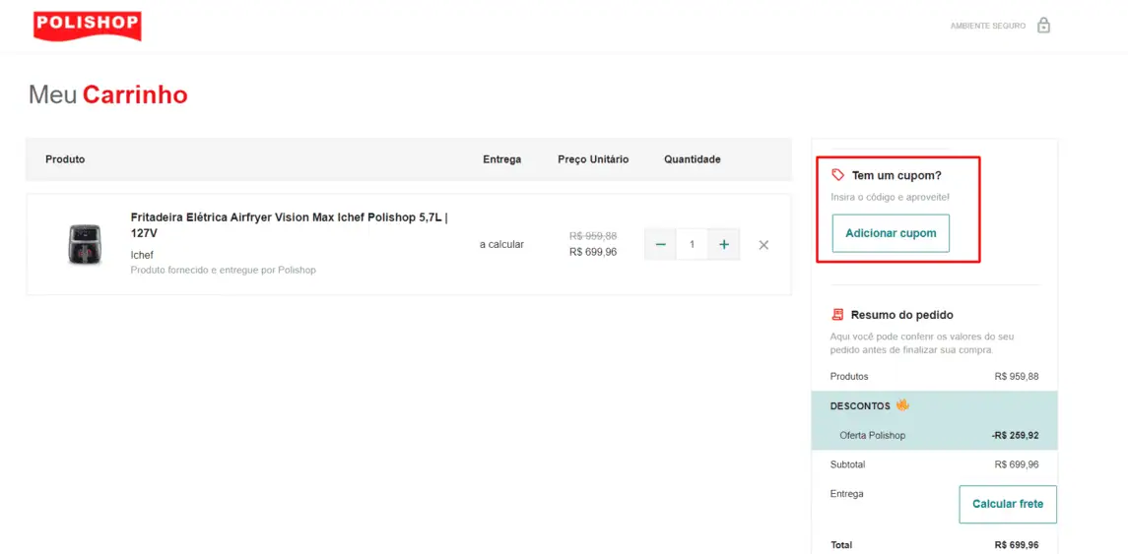Viewport: 1128px width, 554px height.
Task: Click the Produtos value R$ 959,88 in summary
Action: tap(1017, 377)
